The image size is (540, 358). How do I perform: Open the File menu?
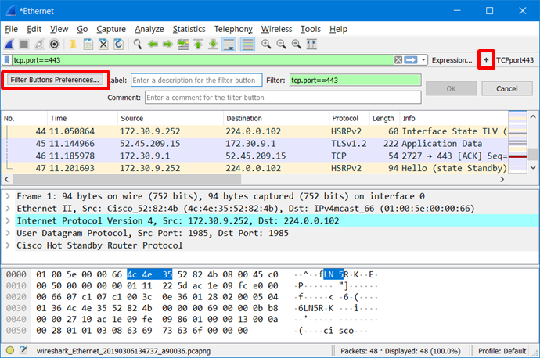[x=11, y=29]
